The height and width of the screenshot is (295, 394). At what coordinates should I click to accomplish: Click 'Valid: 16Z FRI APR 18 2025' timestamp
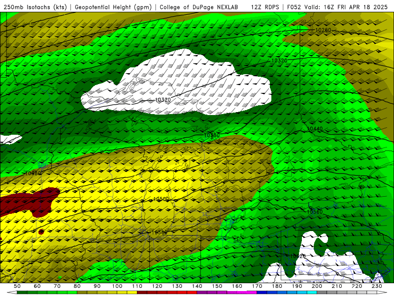[346, 7]
